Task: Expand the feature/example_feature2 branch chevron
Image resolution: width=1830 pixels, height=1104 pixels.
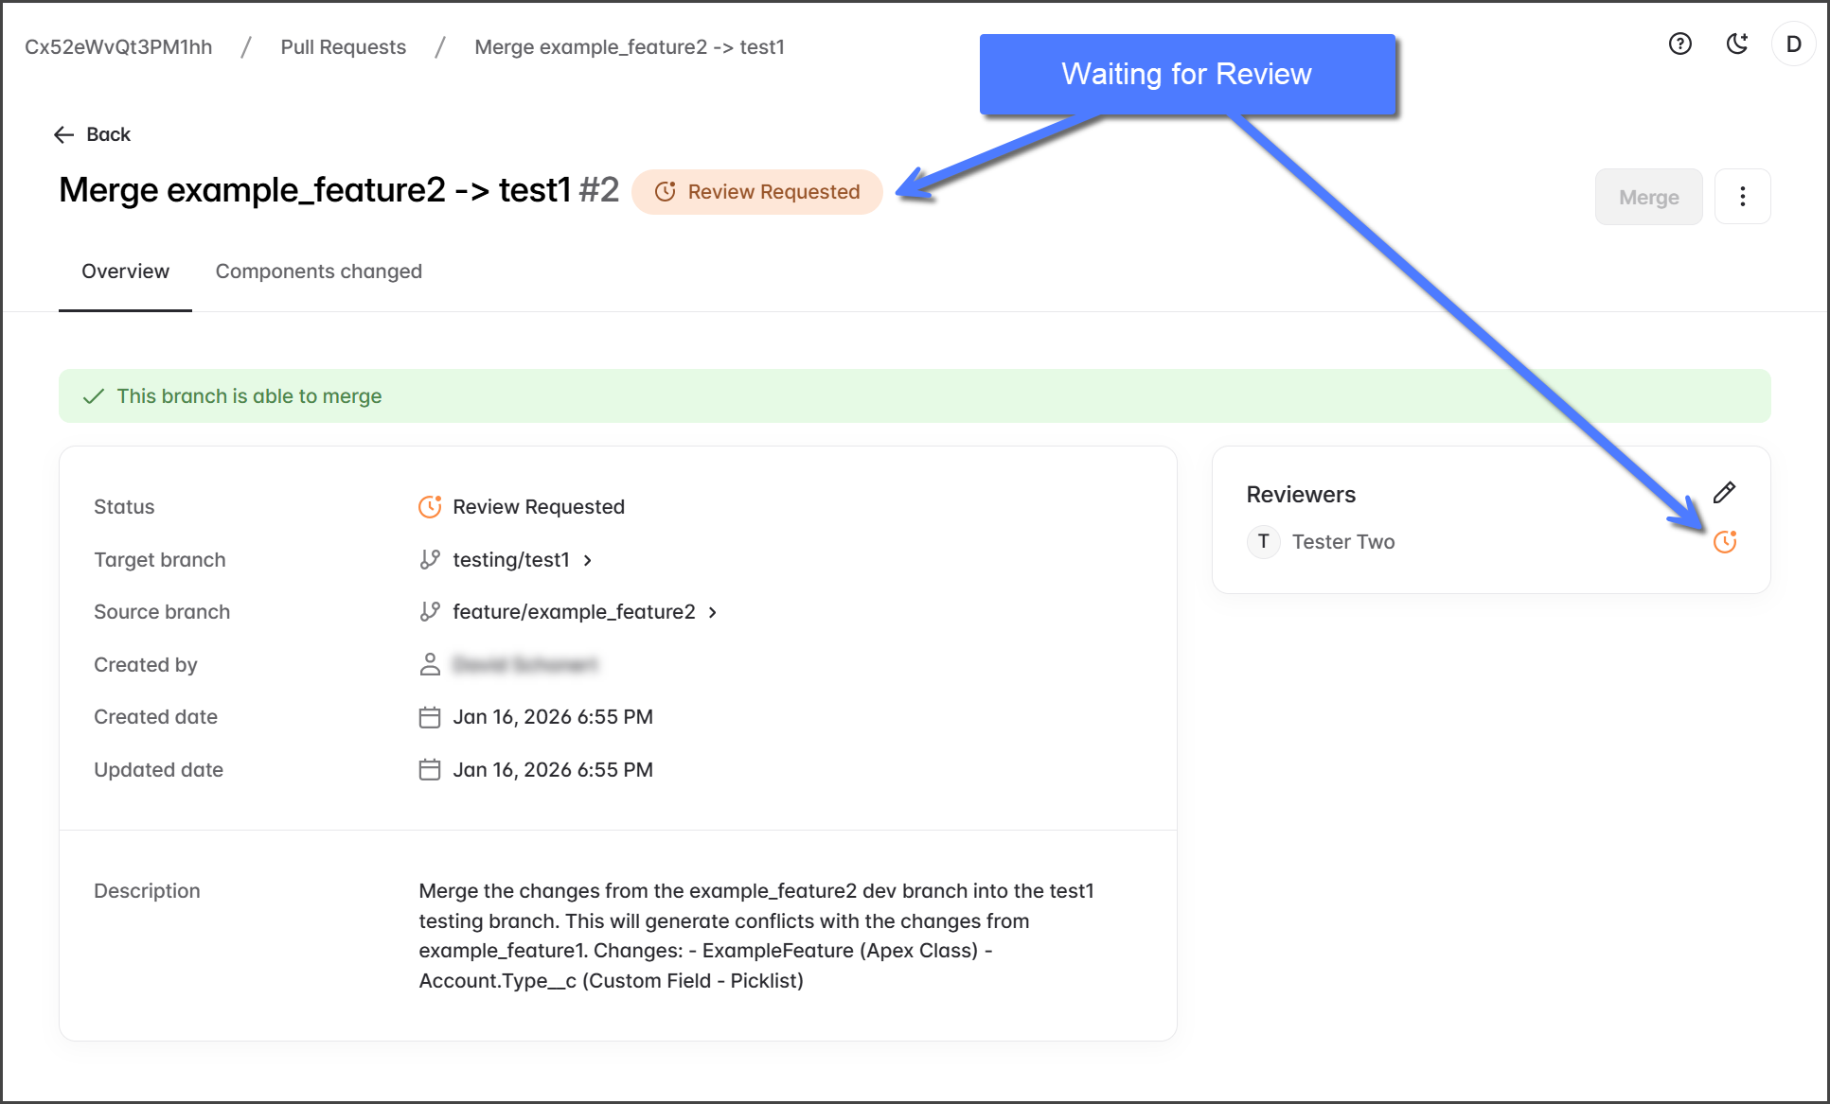Action: (713, 613)
